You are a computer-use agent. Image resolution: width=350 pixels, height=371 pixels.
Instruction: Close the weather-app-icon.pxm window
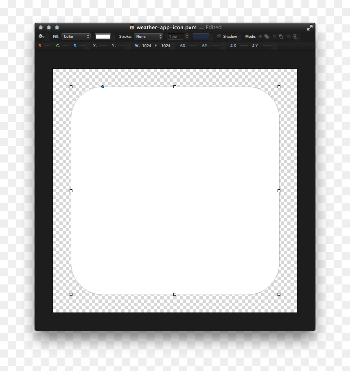[41, 28]
